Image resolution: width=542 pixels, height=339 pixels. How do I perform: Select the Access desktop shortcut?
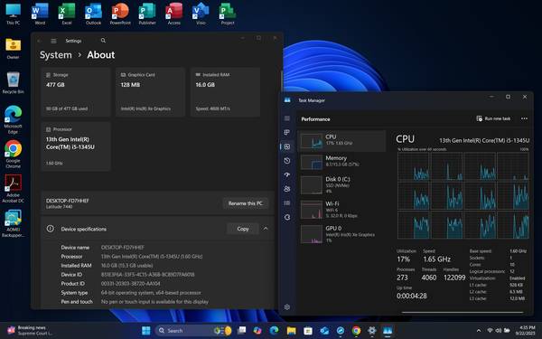[x=173, y=14]
